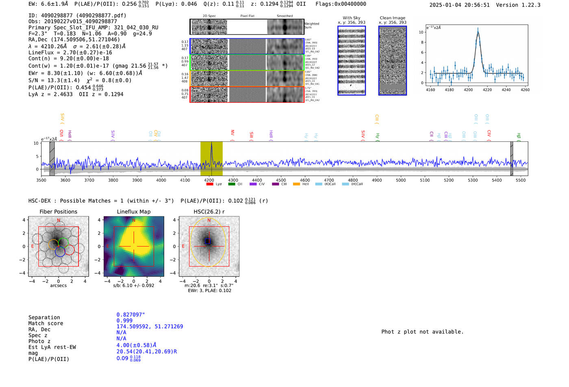Viewport: 569px width, 387px height.
Task: Click the orange HeII legend swatch
Action: [296, 184]
